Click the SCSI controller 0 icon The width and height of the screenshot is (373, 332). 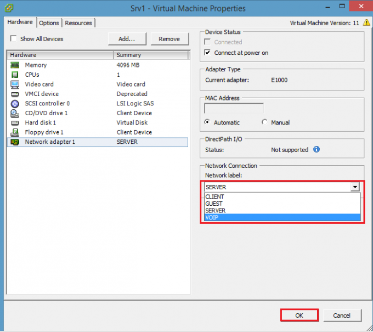[15, 104]
